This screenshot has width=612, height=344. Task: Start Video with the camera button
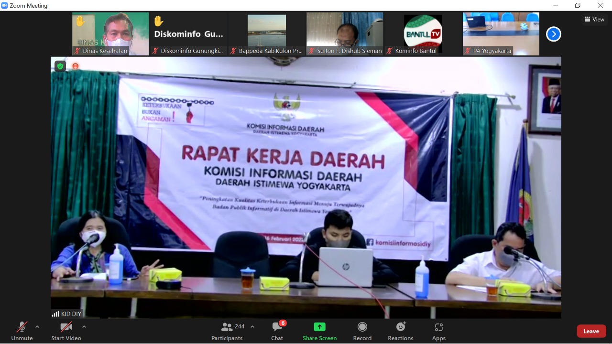66,331
